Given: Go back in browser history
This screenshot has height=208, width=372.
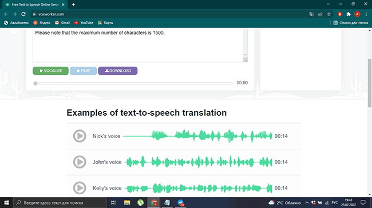Looking at the screenshot, I should point(6,14).
